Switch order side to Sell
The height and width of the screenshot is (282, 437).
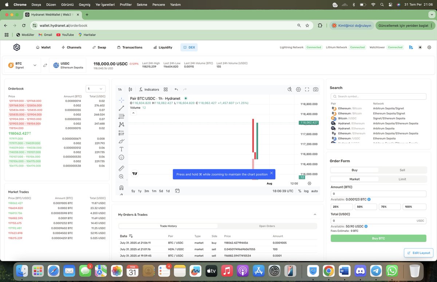coord(402,170)
